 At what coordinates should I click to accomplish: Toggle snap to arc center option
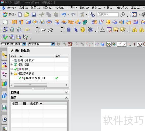139,44
